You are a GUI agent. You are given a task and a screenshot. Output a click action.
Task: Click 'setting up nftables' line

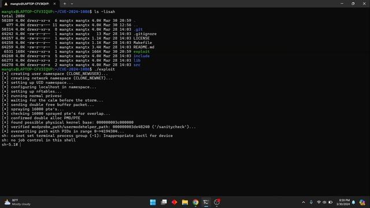pyautogui.click(x=32, y=91)
